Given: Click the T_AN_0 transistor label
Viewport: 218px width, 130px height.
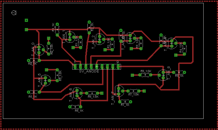Looking at the screenshot, I should 33,49.
